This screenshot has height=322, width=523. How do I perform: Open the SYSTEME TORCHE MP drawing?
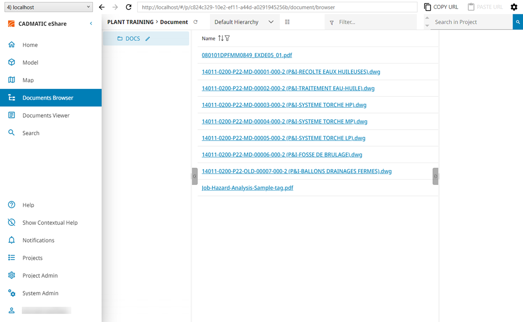click(x=284, y=122)
